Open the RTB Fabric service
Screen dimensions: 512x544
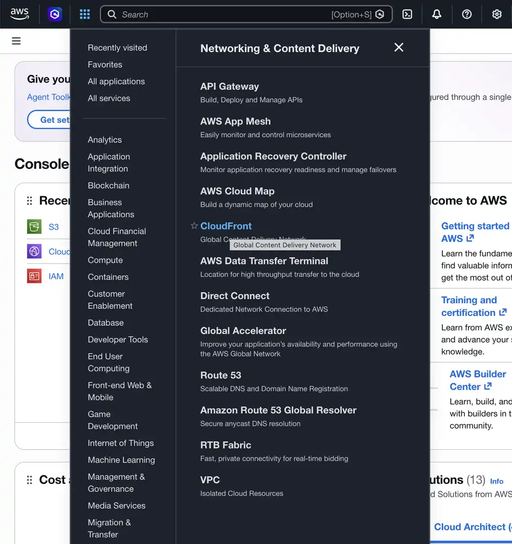(x=226, y=445)
